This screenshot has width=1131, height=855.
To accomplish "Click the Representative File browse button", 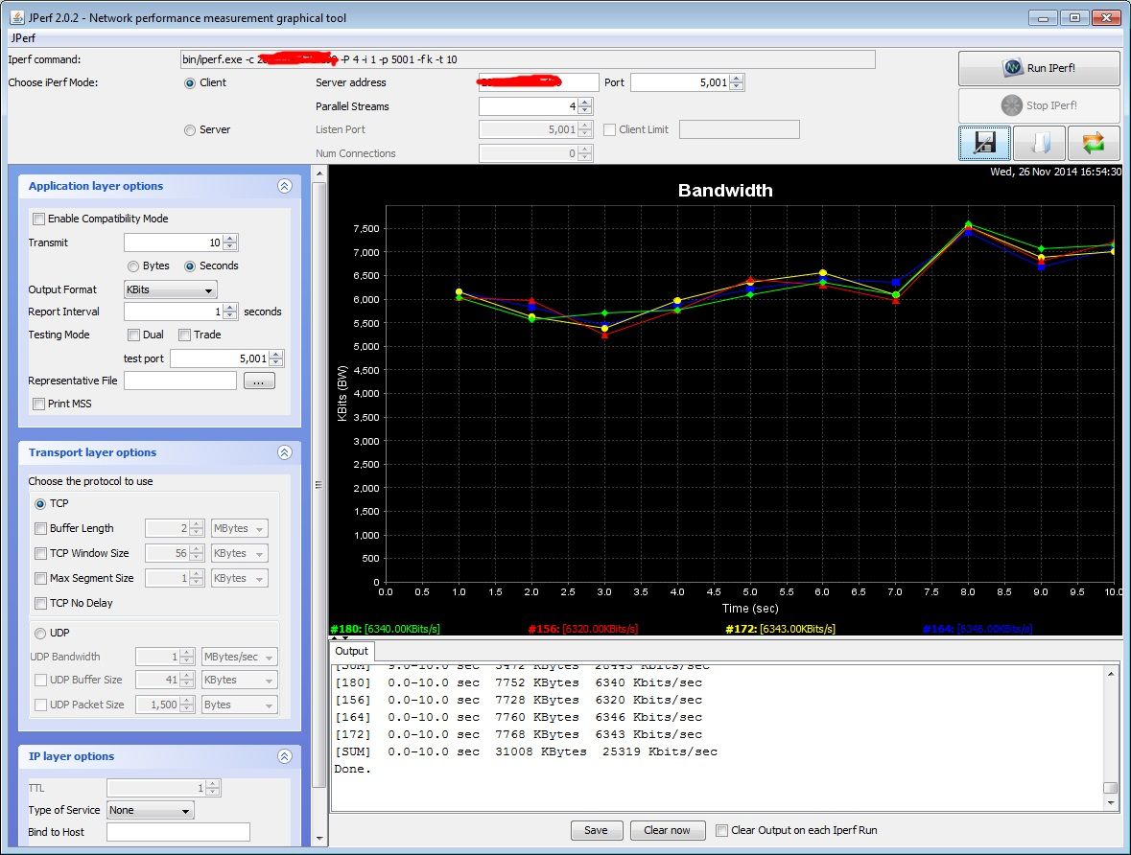I will 259,381.
